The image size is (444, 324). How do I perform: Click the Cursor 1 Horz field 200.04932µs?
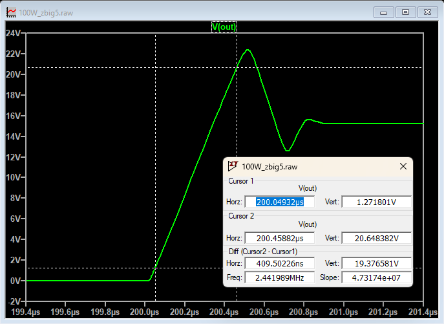pos(279,202)
